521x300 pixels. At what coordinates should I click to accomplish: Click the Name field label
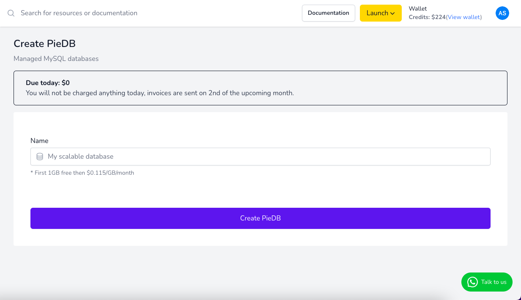39,141
